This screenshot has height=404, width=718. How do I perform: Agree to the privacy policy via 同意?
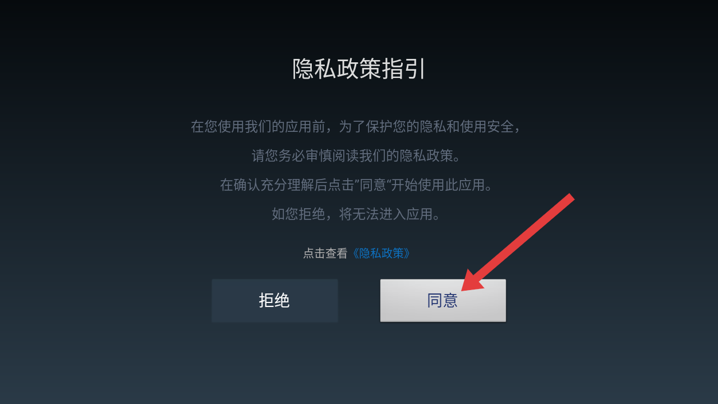[x=443, y=300]
